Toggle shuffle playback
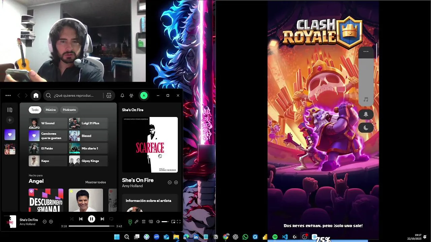 tap(71, 219)
